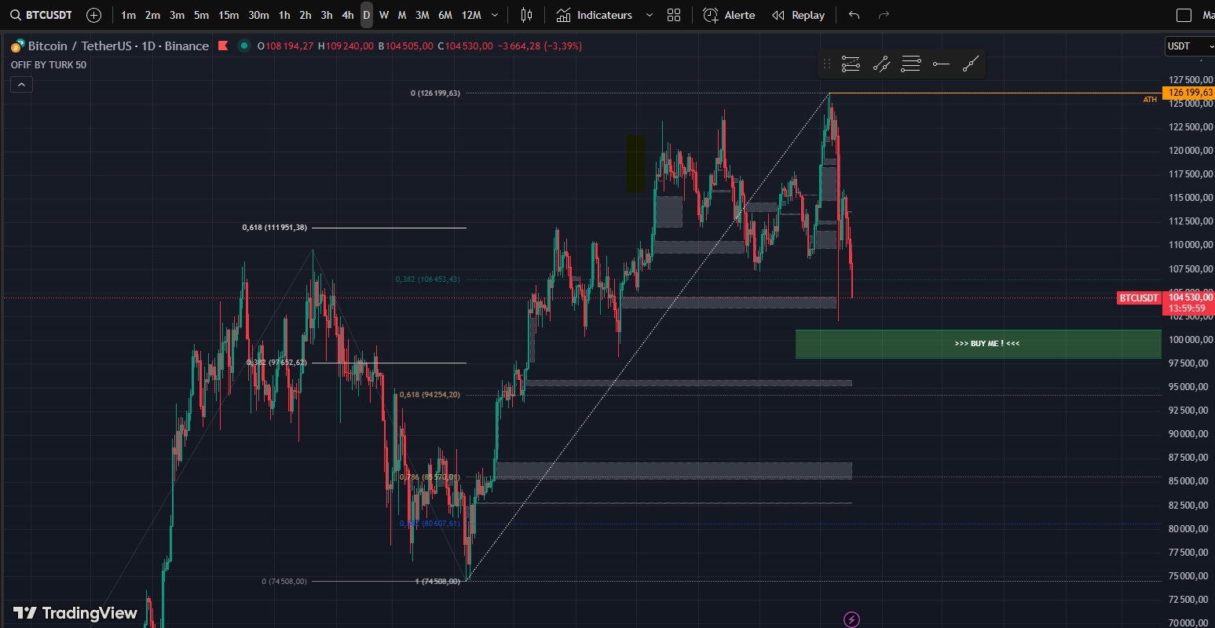Screen dimensions: 1215x628
Task: Expand the chevron next to Indicateurs
Action: tap(649, 15)
